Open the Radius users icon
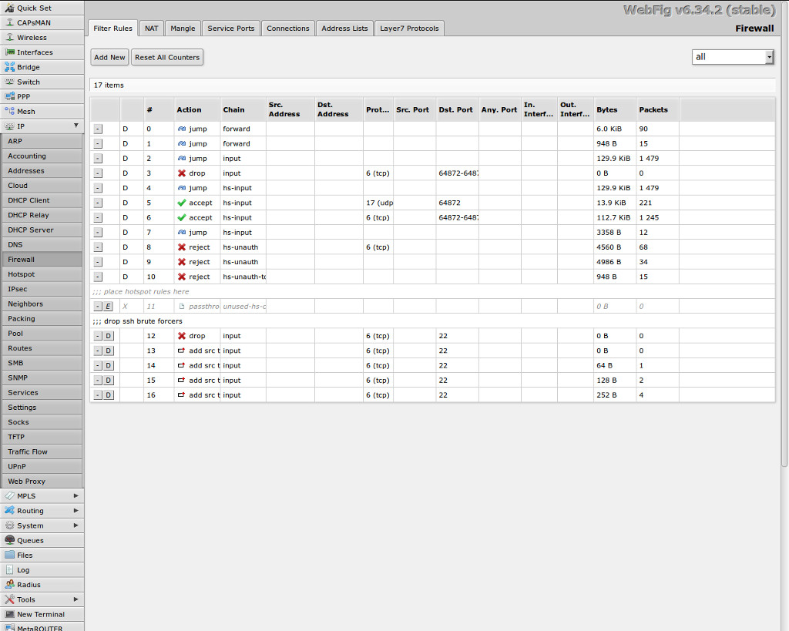789x631 pixels. pyautogui.click(x=9, y=585)
